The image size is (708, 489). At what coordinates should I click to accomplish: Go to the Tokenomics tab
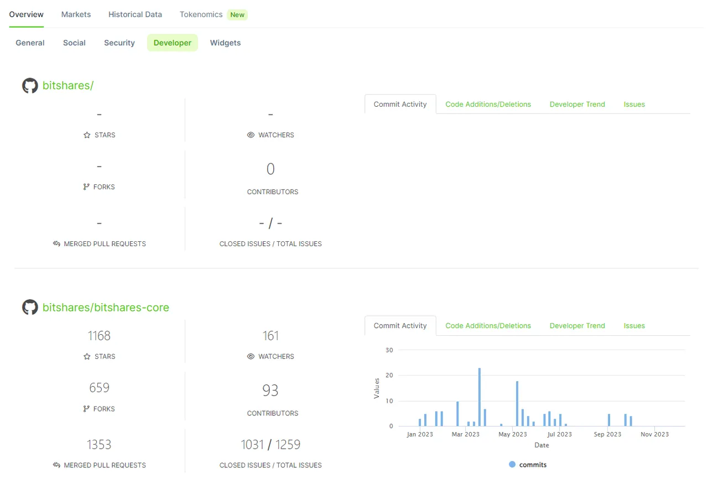click(201, 14)
